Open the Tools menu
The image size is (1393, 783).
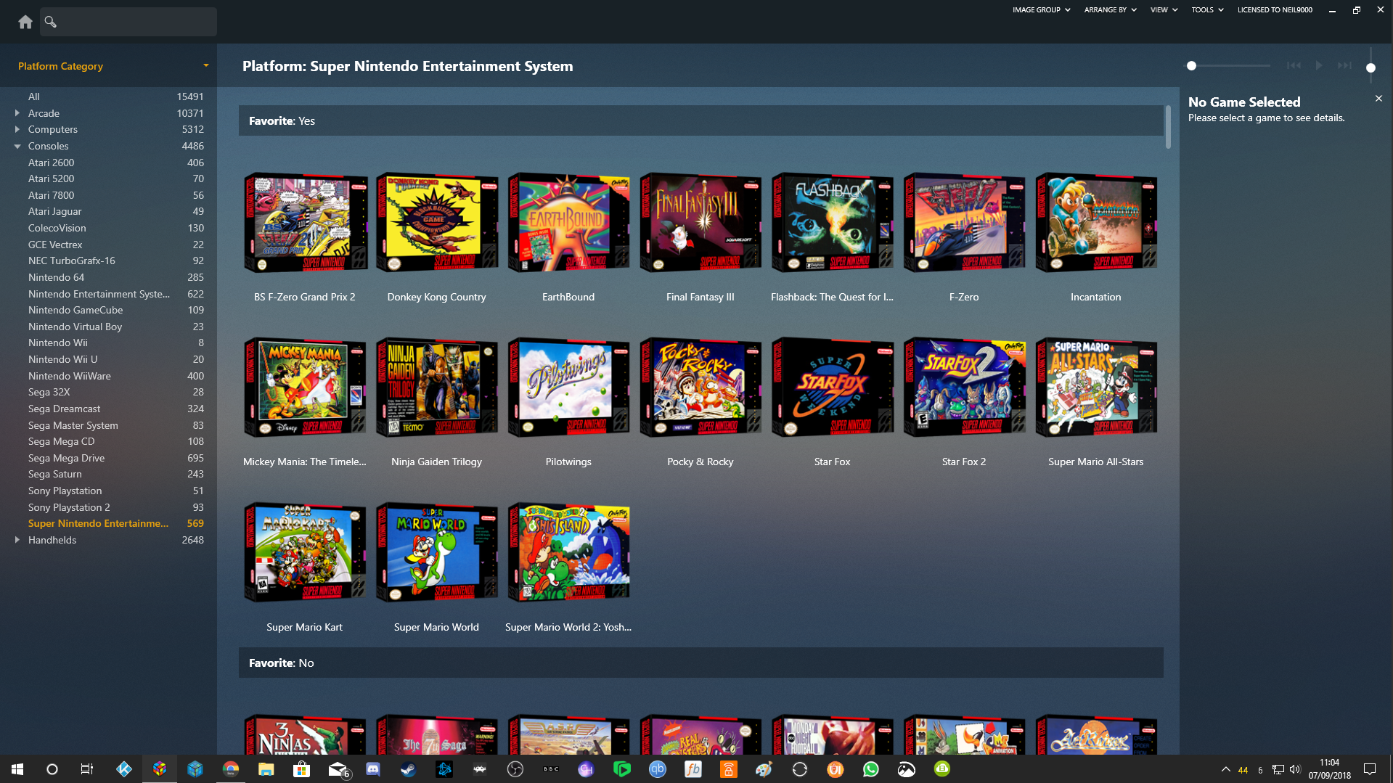click(x=1207, y=10)
